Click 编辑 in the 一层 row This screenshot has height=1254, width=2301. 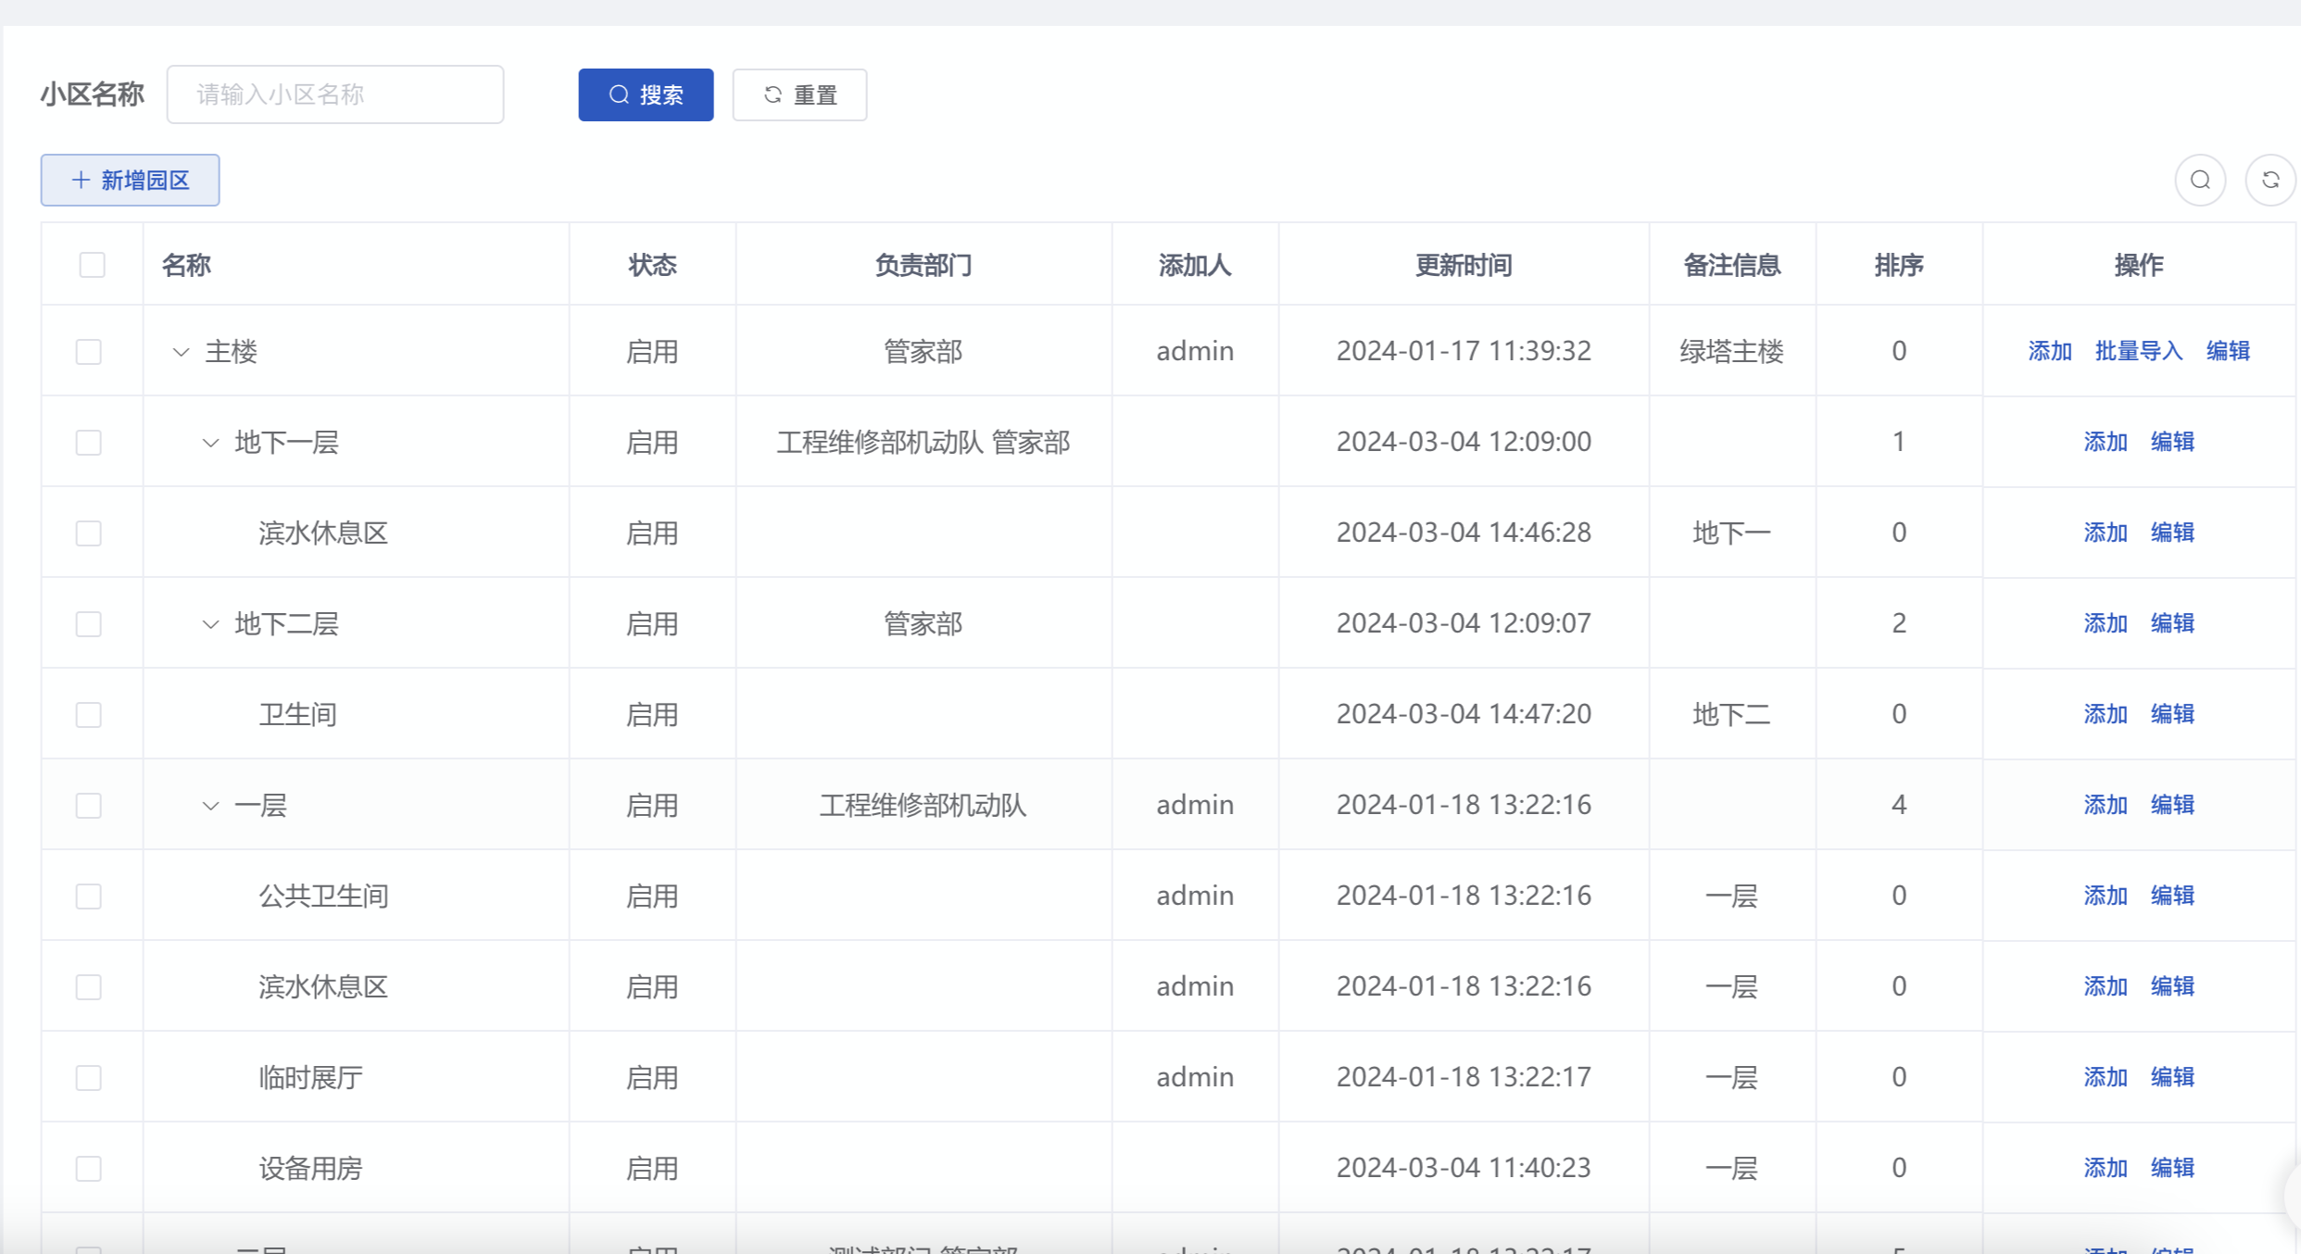(x=2172, y=805)
